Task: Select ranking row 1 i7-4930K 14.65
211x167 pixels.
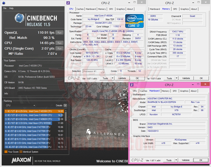Action: (34, 111)
